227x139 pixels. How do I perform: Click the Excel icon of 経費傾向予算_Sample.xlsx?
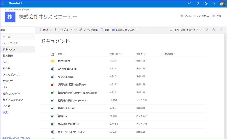click(x=53, y=101)
